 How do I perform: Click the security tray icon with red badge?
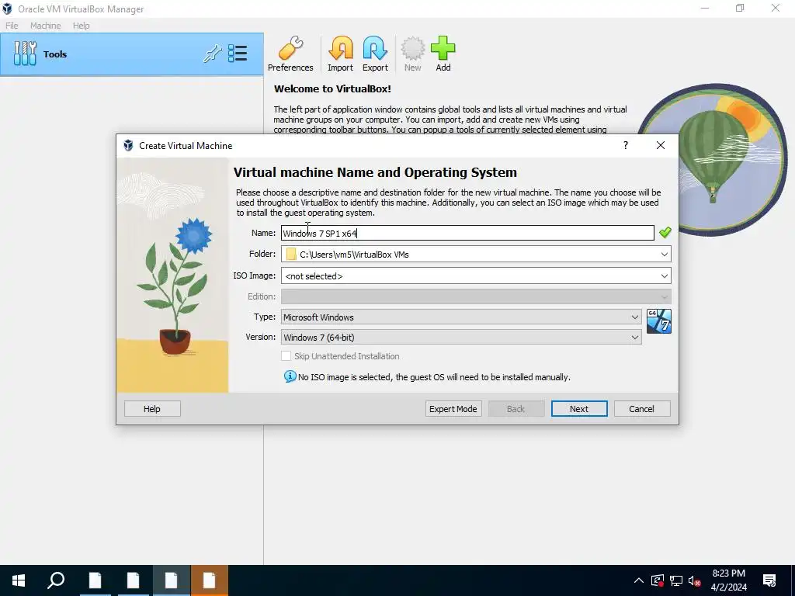pyautogui.click(x=658, y=580)
